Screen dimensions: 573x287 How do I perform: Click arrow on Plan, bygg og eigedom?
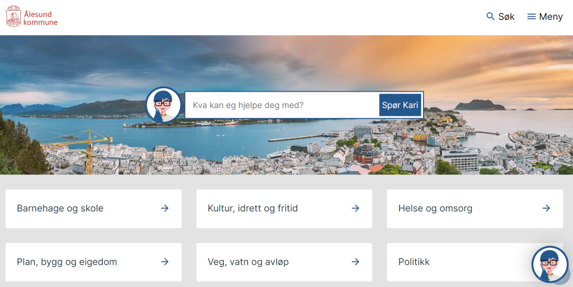pos(165,262)
